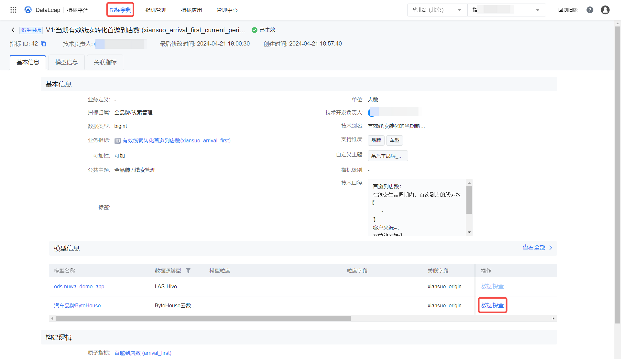The image size is (621, 359).
Task: Switch to the 模型信息 tab
Action: 67,62
